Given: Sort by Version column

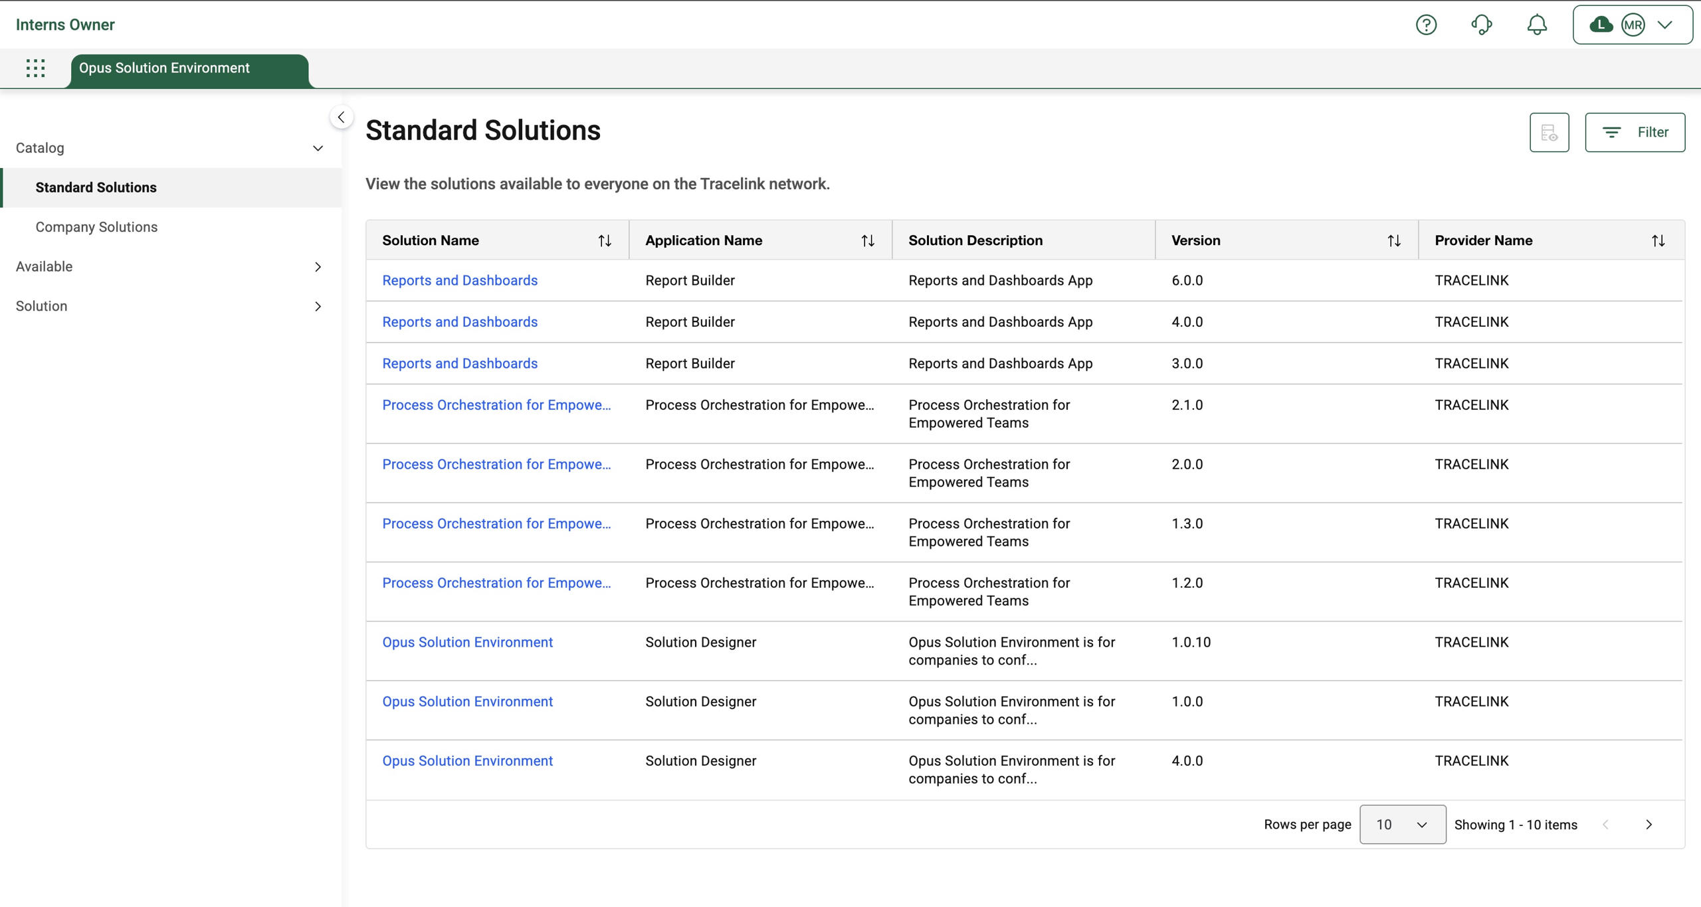Looking at the screenshot, I should (1393, 240).
